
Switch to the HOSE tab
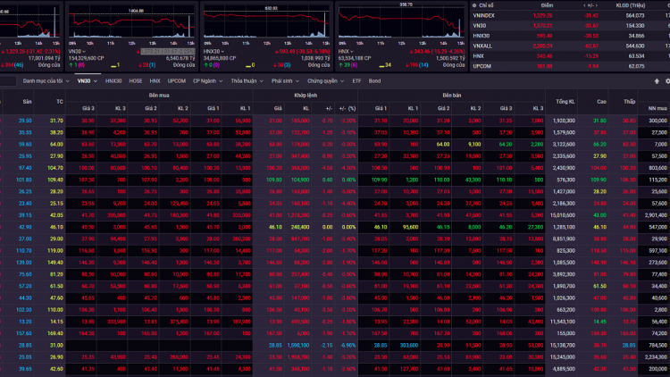coord(136,80)
